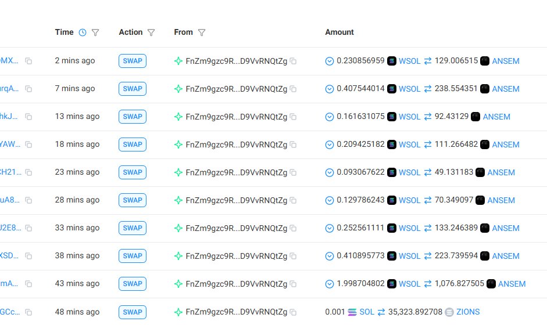Open the WSOL token in the 28 mins ago row
This screenshot has height=325, width=547.
pyautogui.click(x=410, y=200)
